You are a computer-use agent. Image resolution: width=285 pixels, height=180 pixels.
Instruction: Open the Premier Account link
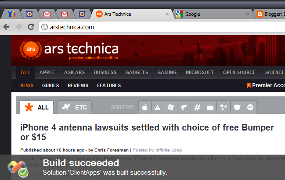coord(266,85)
